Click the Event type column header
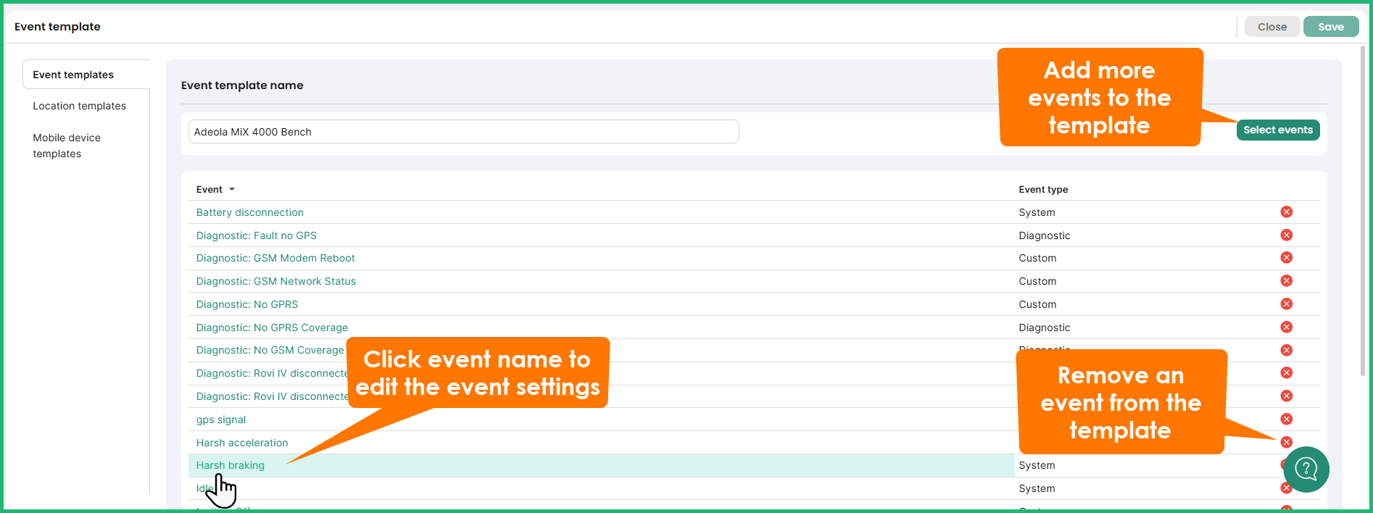Viewport: 1373px width, 513px height. pos(1043,190)
